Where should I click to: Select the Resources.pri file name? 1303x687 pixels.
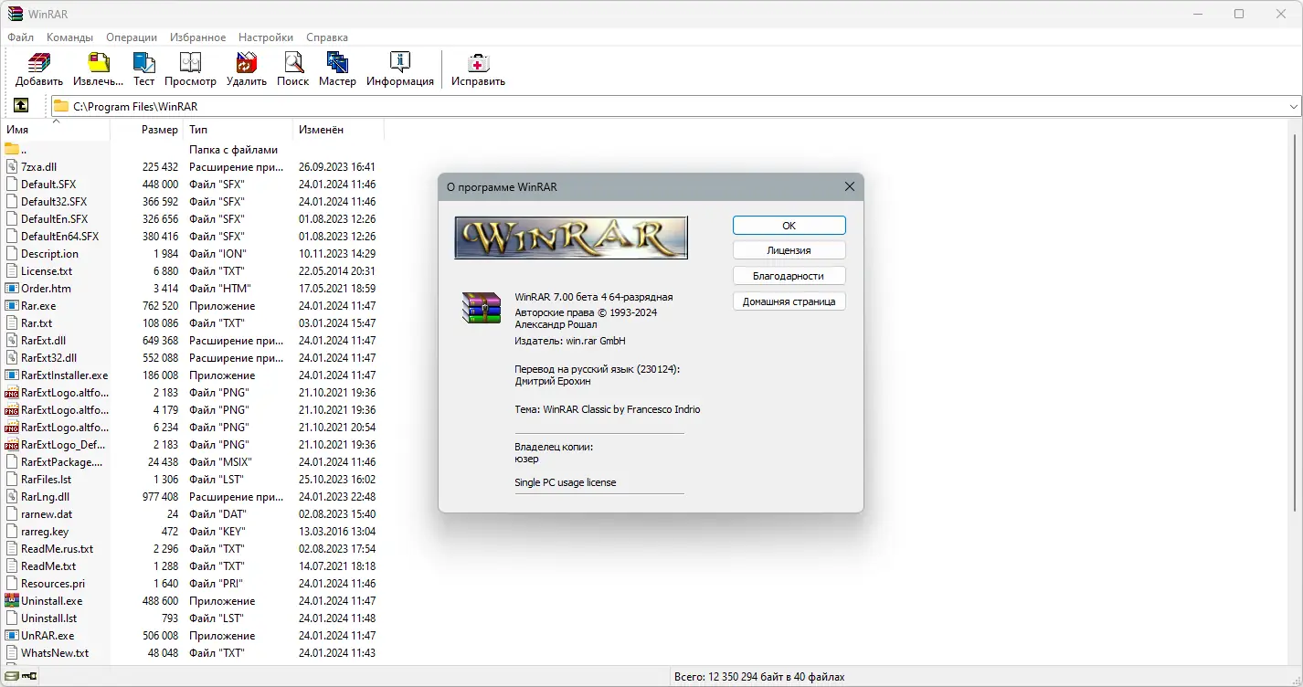point(53,584)
